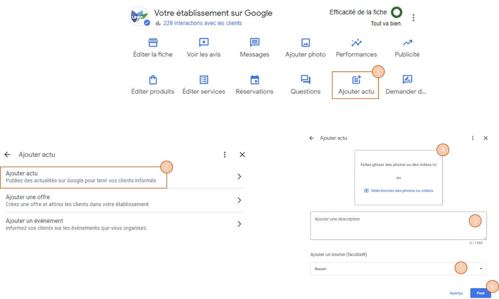Expand the Ajouter une offre chevron

pyautogui.click(x=239, y=200)
